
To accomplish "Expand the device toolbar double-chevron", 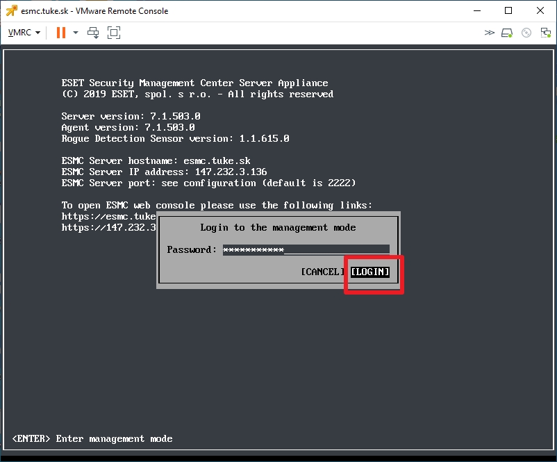I will coord(489,33).
